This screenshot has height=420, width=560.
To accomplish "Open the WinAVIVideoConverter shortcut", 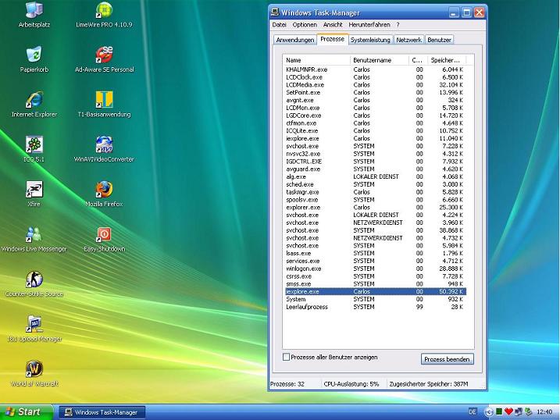I will click(104, 145).
